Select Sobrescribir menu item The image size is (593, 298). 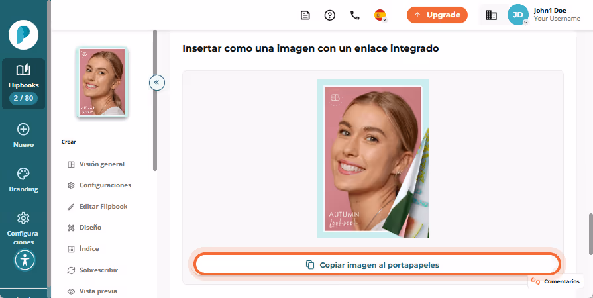[93, 270]
